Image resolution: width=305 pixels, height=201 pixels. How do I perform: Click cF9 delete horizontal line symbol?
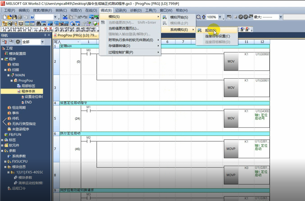tap(46, 30)
